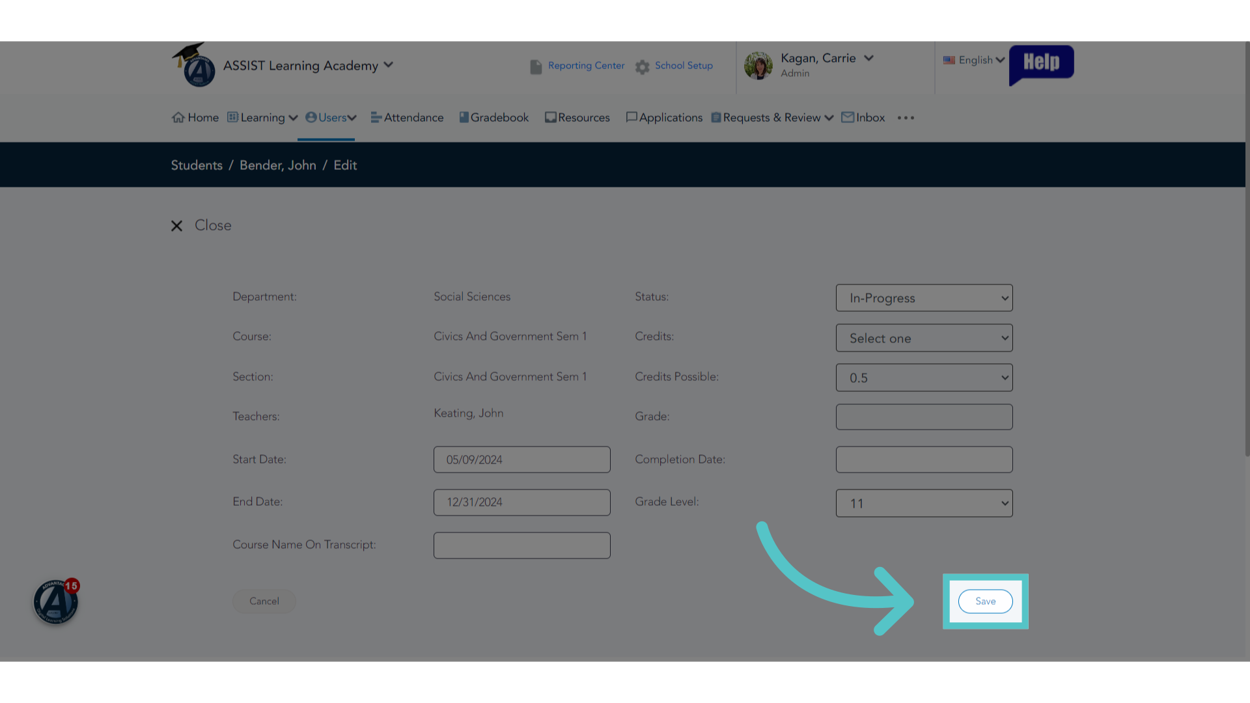Open the Gradebook menu item
This screenshot has height=703, width=1250.
tap(494, 118)
